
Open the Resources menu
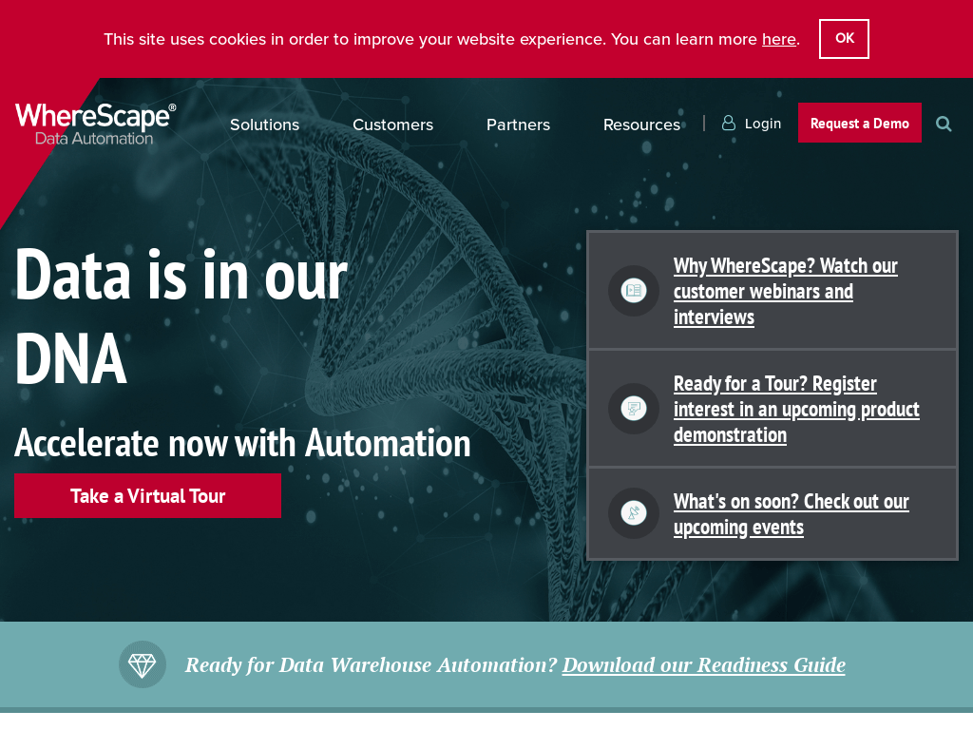pyautogui.click(x=641, y=125)
